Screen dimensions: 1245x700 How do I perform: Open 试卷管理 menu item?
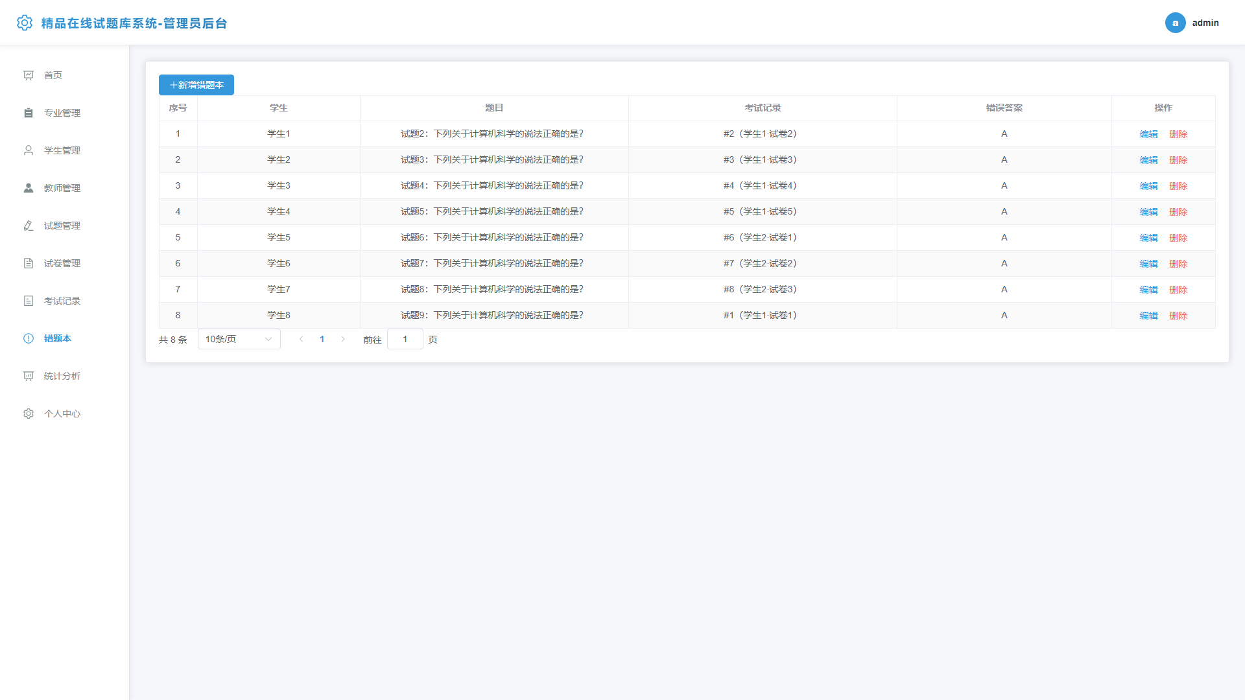pyautogui.click(x=65, y=263)
